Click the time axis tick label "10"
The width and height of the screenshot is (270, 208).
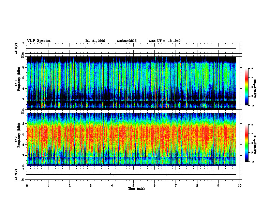click(x=240, y=186)
